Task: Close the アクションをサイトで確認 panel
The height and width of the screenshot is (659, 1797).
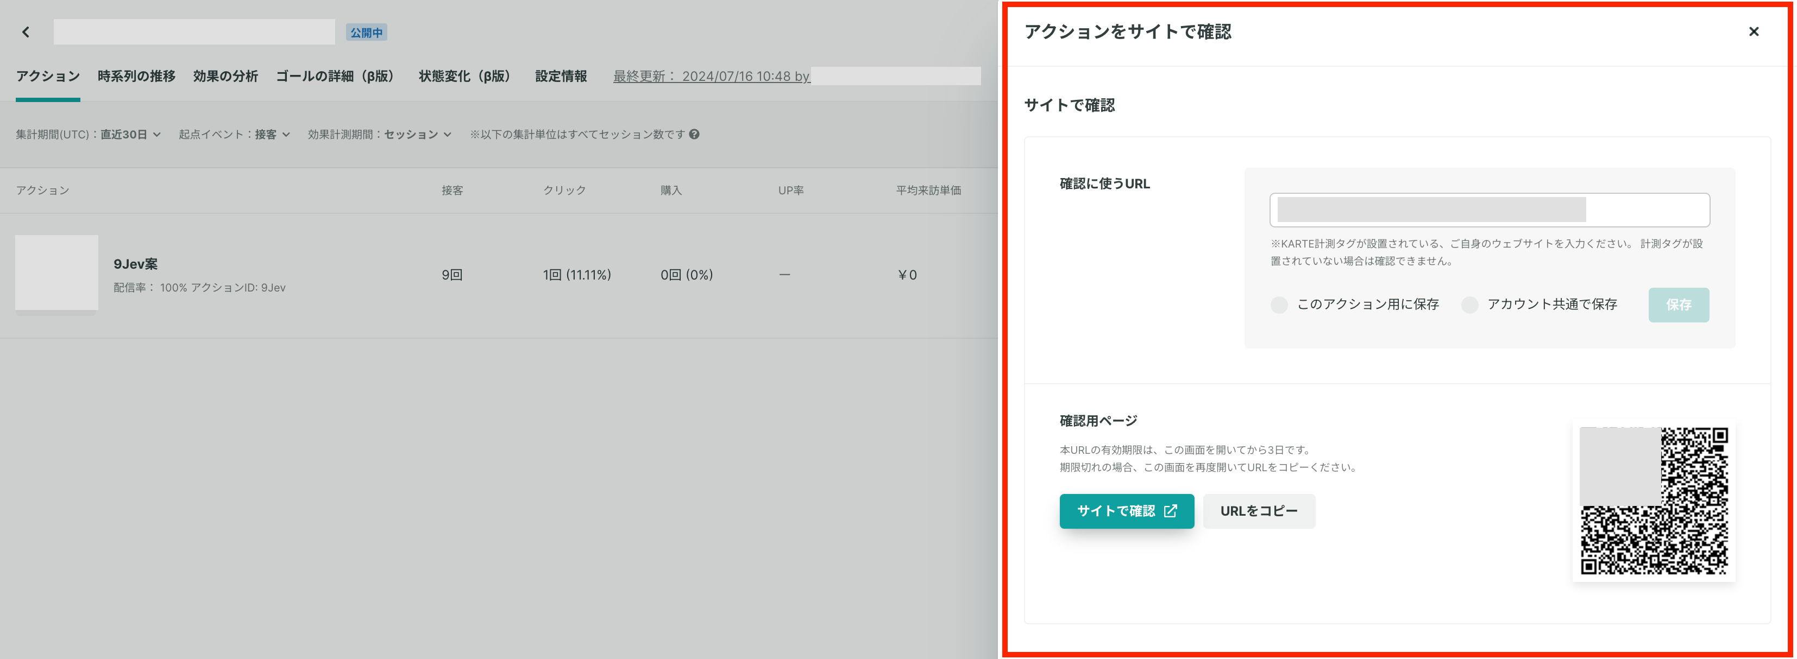Action: click(x=1753, y=31)
